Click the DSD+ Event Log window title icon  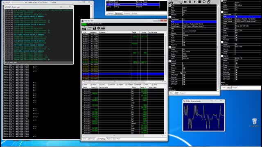pyautogui.click(x=6, y=7)
